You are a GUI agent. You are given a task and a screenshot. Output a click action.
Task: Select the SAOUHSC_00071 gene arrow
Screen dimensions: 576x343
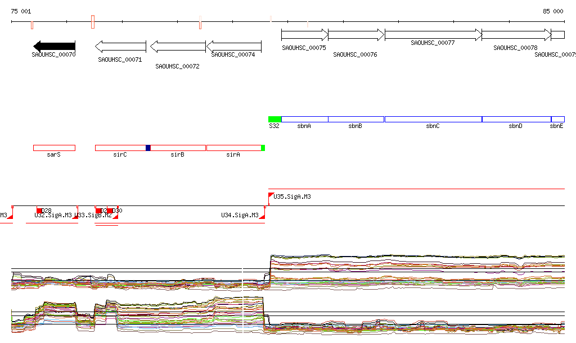(120, 46)
